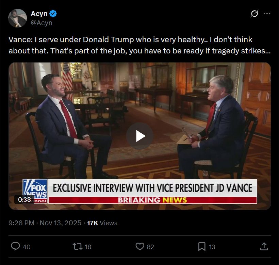This screenshot has height=265, width=279.
Task: Click the bookmark ribbon icon
Action: [x=202, y=247]
